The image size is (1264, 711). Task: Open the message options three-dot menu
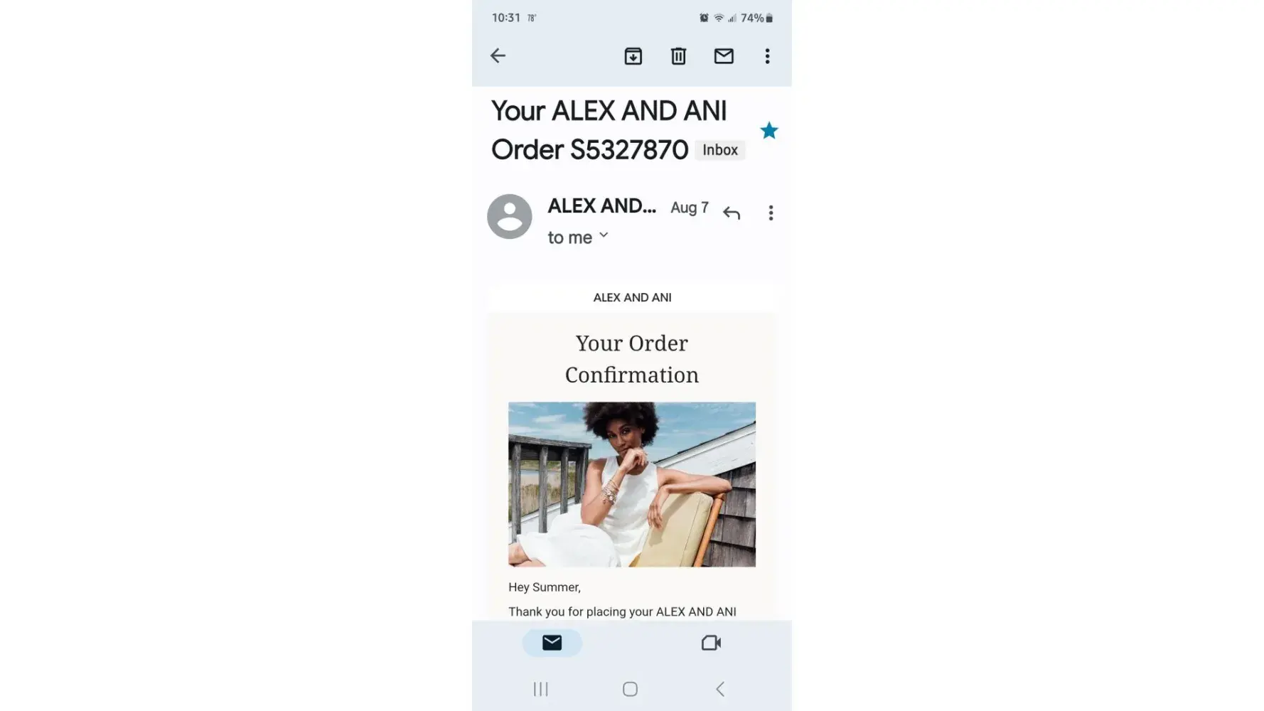[x=771, y=213]
